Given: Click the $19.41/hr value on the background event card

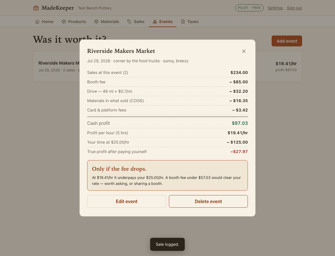Looking at the screenshot, I should pyautogui.click(x=286, y=63).
